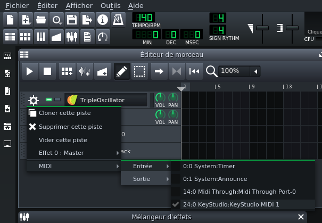Open the Afficher menu

pyautogui.click(x=79, y=6)
